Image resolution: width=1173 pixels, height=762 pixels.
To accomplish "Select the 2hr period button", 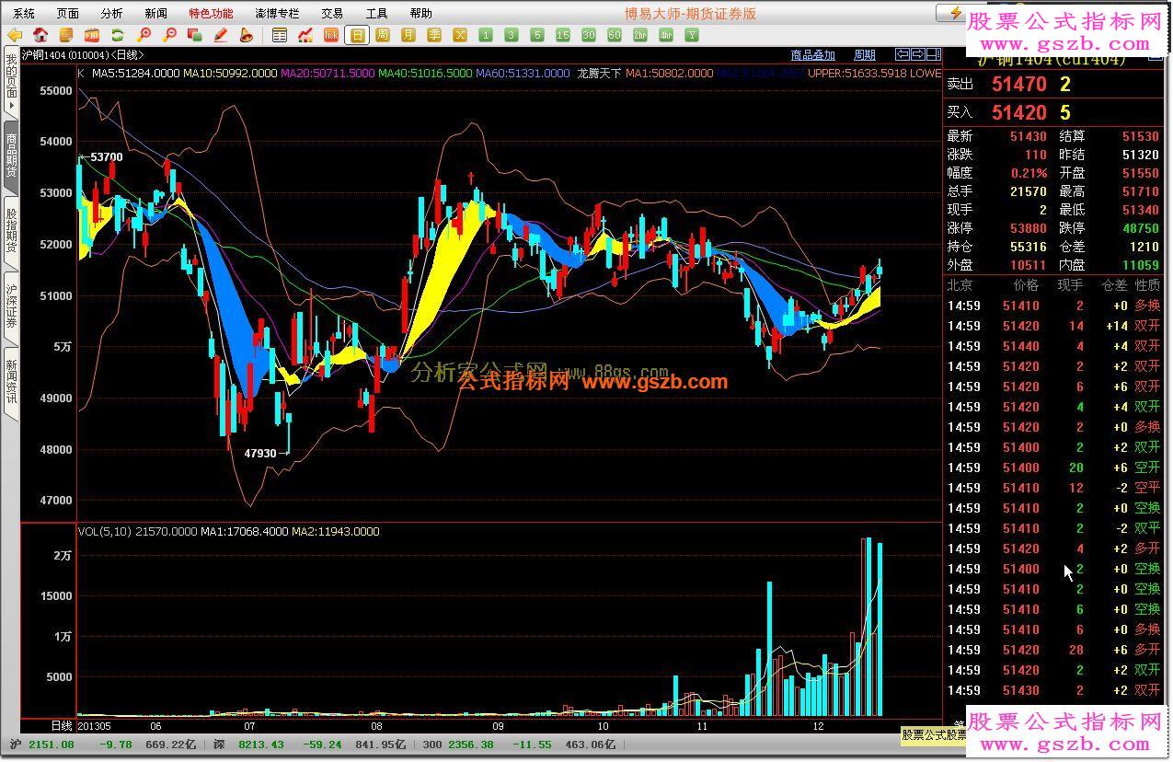I will 640,35.
